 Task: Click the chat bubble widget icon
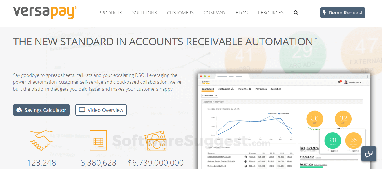pos(369,154)
